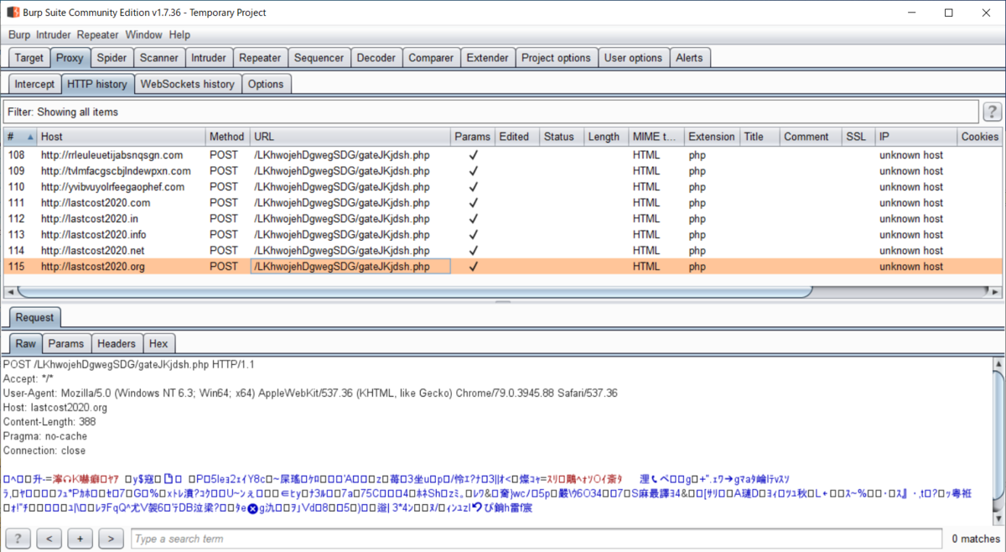Screen dimensions: 1006x552
Task: Select row 108 rrleuleuetijabsnqsgn.com
Action: [503, 155]
